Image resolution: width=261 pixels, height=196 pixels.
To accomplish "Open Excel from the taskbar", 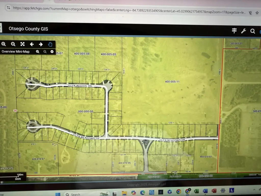I will (196, 191).
